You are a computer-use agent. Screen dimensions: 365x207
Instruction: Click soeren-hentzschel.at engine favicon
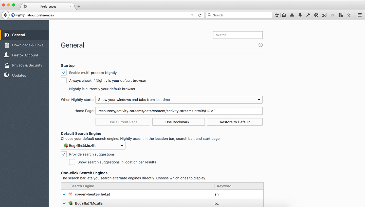point(70,194)
